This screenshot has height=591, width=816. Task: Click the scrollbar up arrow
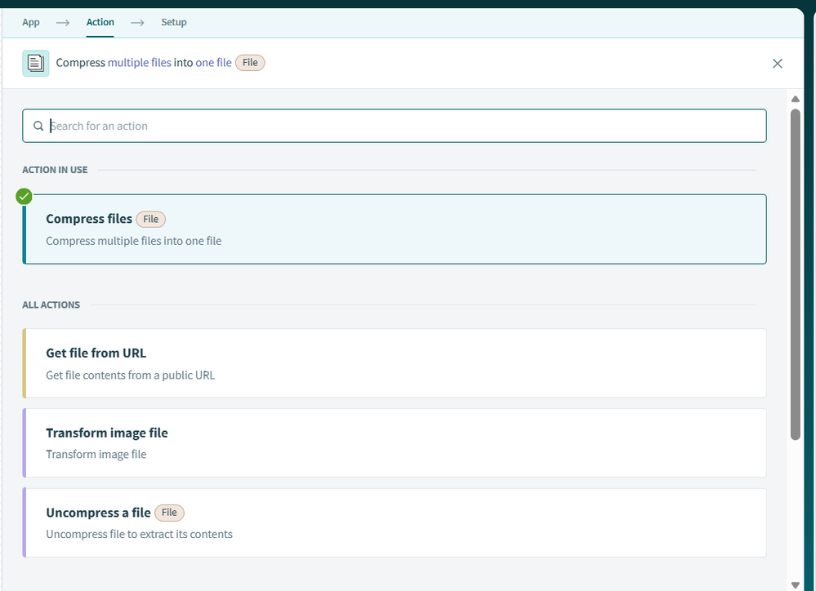(795, 100)
